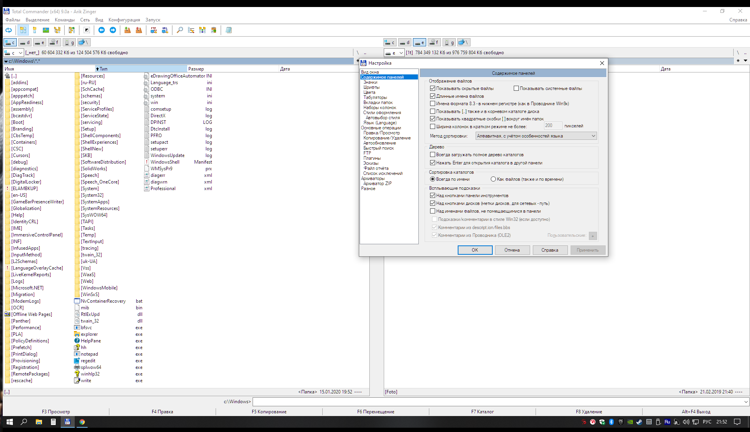The height and width of the screenshot is (432, 750).
Task: Click dialog 'Справка' button
Action: [x=550, y=250]
